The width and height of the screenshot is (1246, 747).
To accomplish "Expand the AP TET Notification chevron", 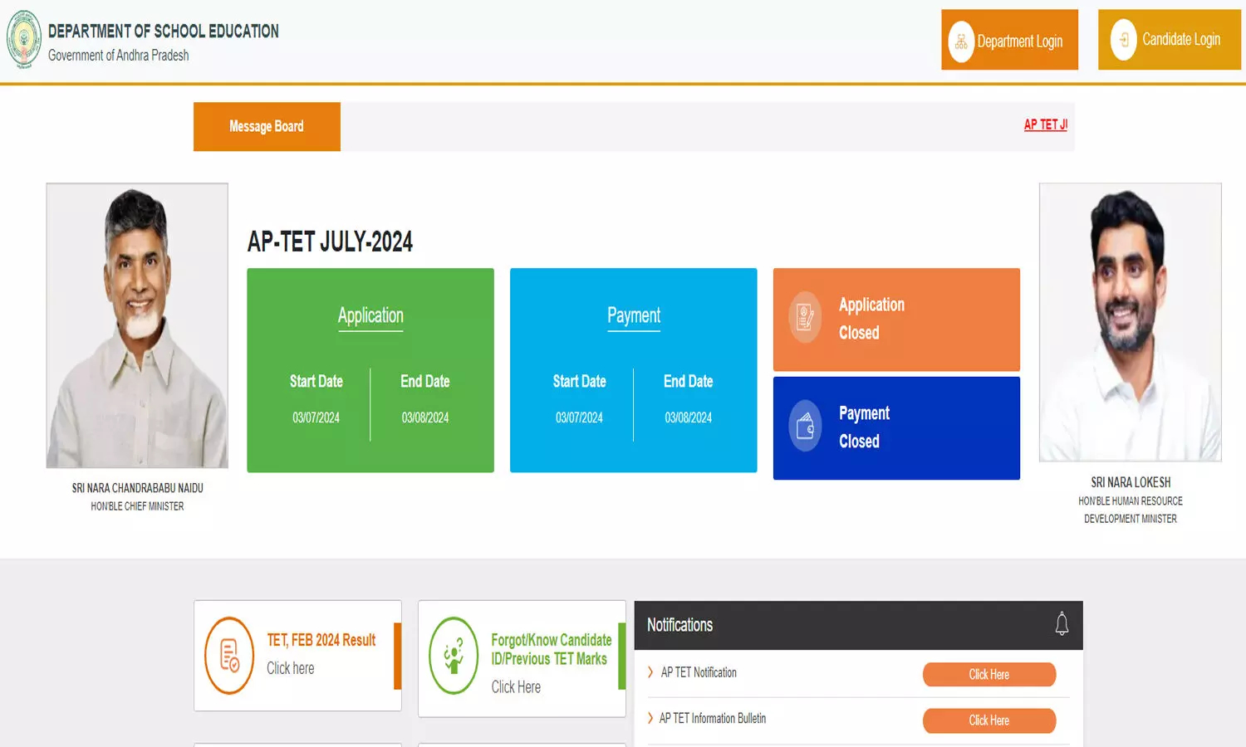I will [x=650, y=672].
